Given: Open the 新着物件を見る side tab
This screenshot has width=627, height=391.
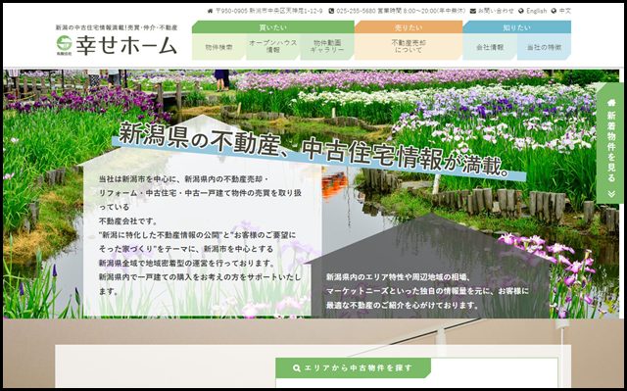Looking at the screenshot, I should pyautogui.click(x=610, y=143).
